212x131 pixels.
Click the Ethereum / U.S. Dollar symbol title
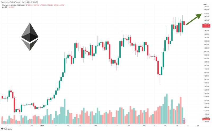pyautogui.click(x=14, y=5)
